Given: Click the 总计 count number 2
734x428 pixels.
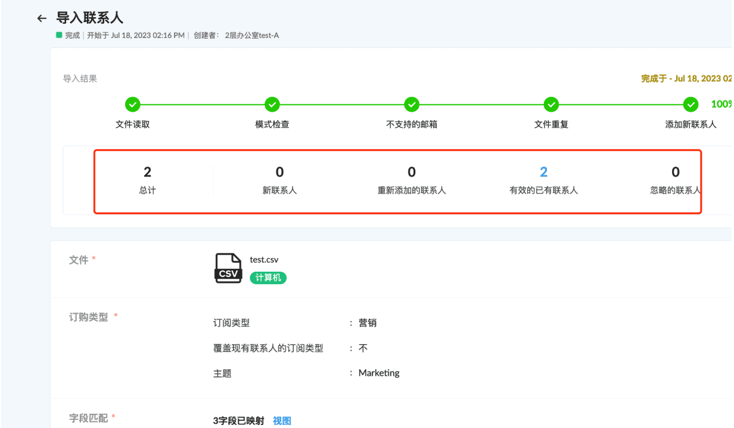Looking at the screenshot, I should click(x=147, y=172).
